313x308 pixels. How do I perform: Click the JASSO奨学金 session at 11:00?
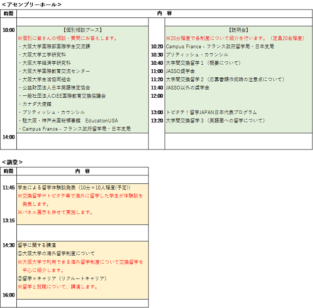[180, 71]
